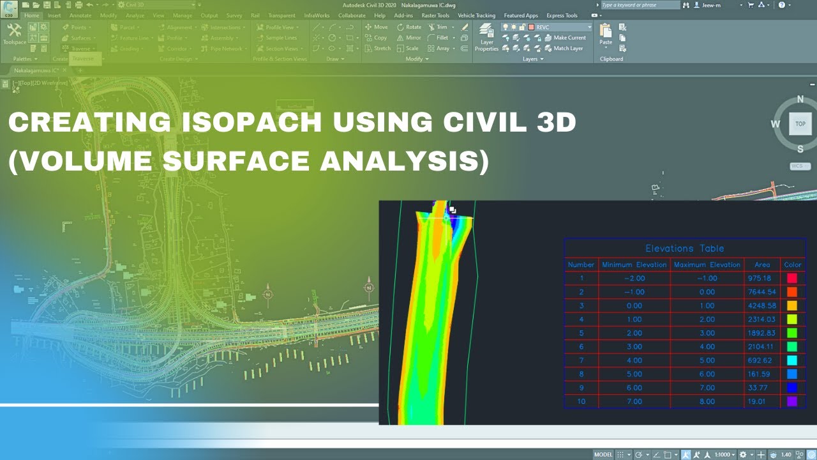Click the purple color swatch in row 10

792,402
